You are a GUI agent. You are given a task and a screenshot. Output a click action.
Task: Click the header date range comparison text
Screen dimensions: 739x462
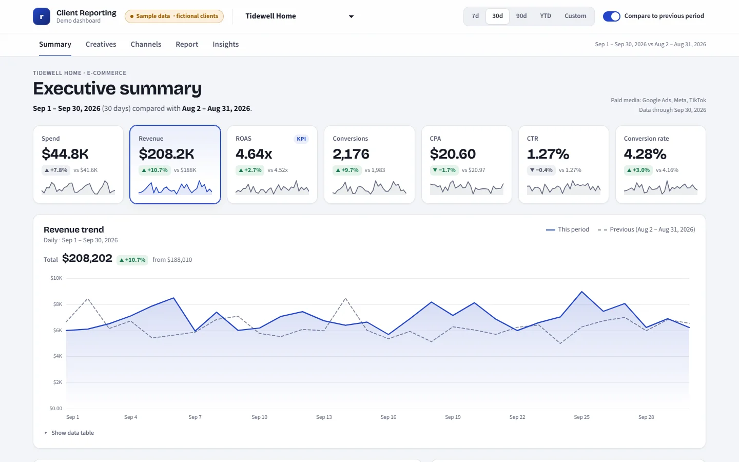tap(650, 45)
